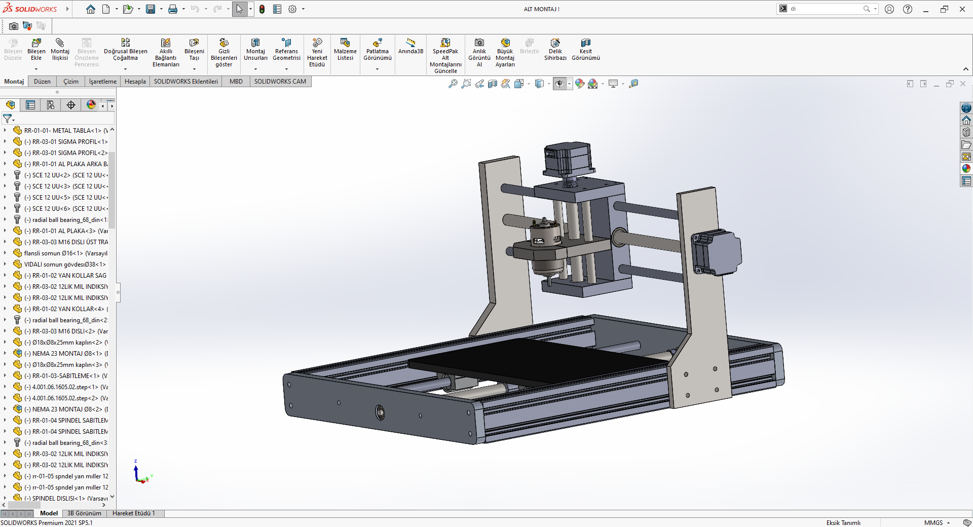Open the user login account button

[889, 9]
